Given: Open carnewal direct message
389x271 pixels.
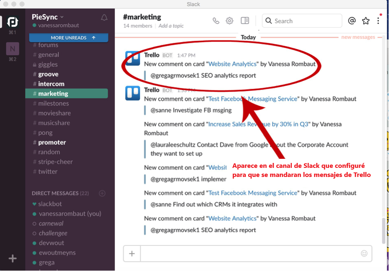Looking at the screenshot, I should (48, 224).
